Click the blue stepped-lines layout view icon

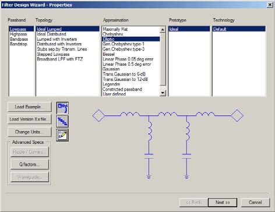click(62, 122)
